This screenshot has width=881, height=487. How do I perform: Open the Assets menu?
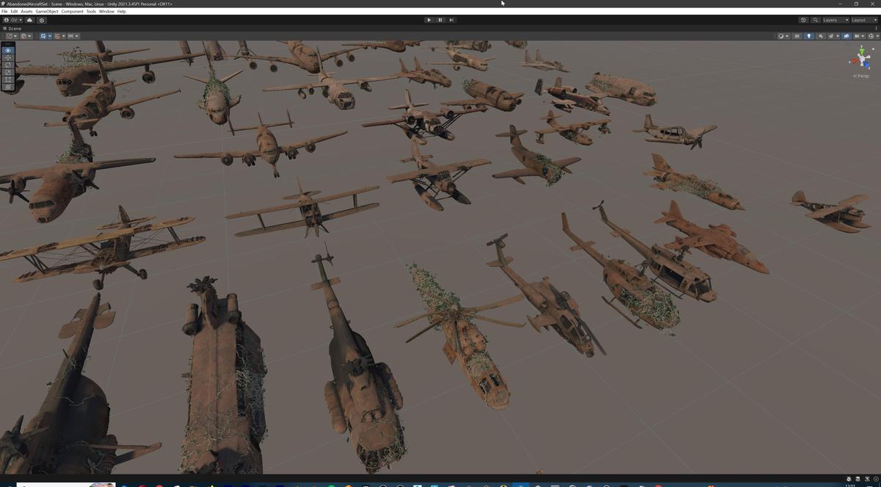26,12
